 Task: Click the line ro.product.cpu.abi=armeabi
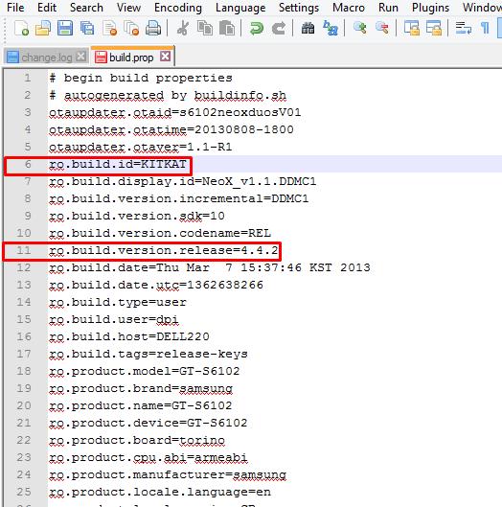click(x=148, y=457)
